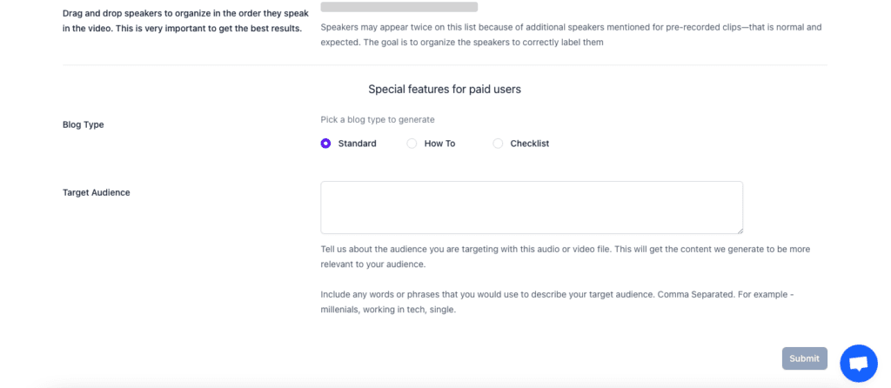This screenshot has height=388, width=891.
Task: Open the blue chat support widget
Action: [859, 364]
